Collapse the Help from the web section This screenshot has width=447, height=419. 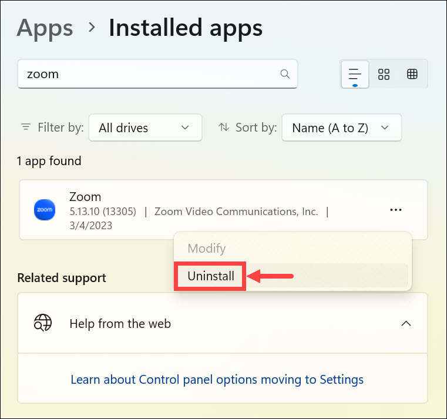[406, 323]
